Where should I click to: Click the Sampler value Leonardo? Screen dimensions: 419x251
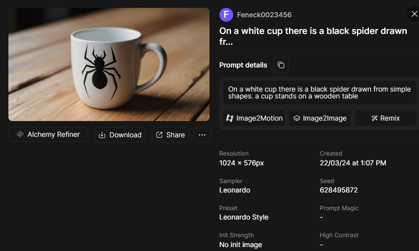point(235,190)
